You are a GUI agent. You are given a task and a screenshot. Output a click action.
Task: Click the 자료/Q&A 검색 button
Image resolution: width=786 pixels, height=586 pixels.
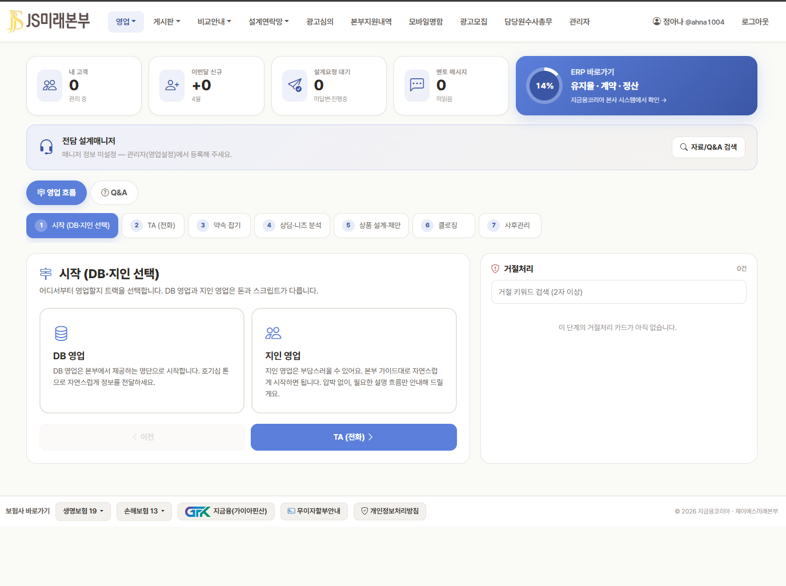click(x=708, y=147)
